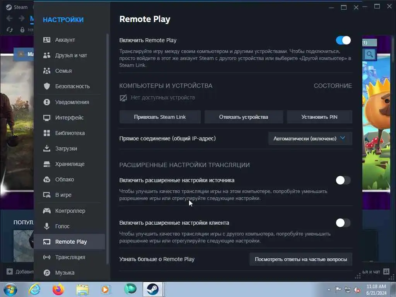
Task: Show hidden tray icons arrow
Action: click(329, 290)
